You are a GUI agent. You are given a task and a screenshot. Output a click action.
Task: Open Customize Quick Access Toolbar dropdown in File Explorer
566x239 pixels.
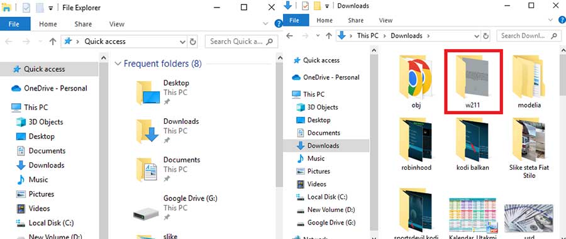click(x=50, y=8)
